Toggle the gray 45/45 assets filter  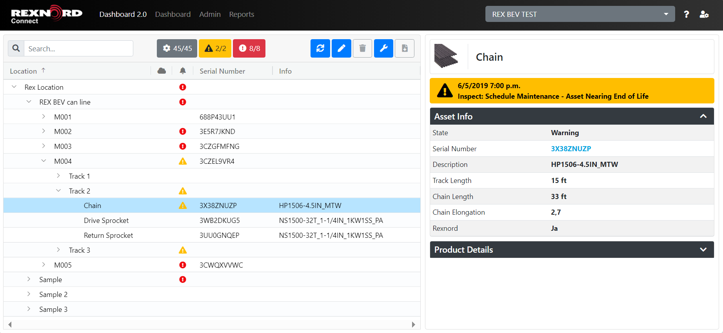(x=177, y=48)
